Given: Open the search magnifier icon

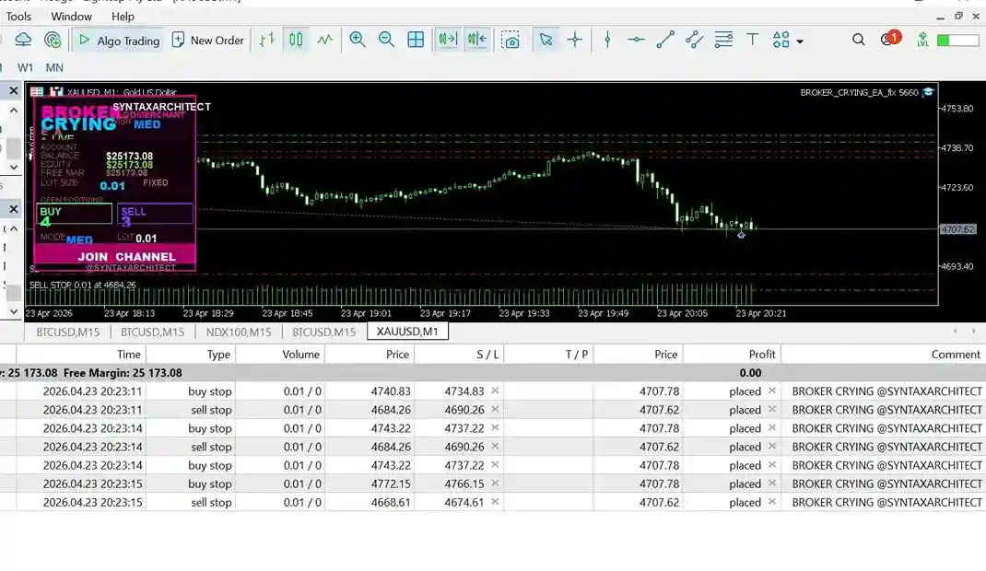Looking at the screenshot, I should tap(858, 40).
